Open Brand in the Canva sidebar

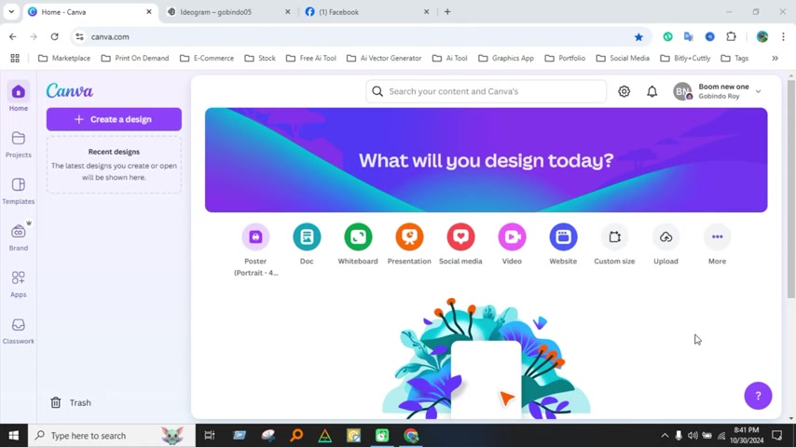[19, 237]
